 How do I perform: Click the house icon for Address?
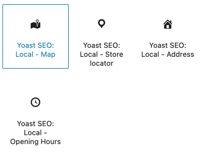168,24
